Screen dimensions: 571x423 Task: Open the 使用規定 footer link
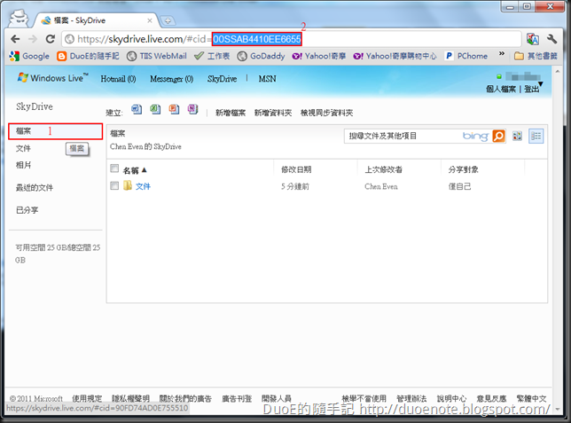pos(87,398)
